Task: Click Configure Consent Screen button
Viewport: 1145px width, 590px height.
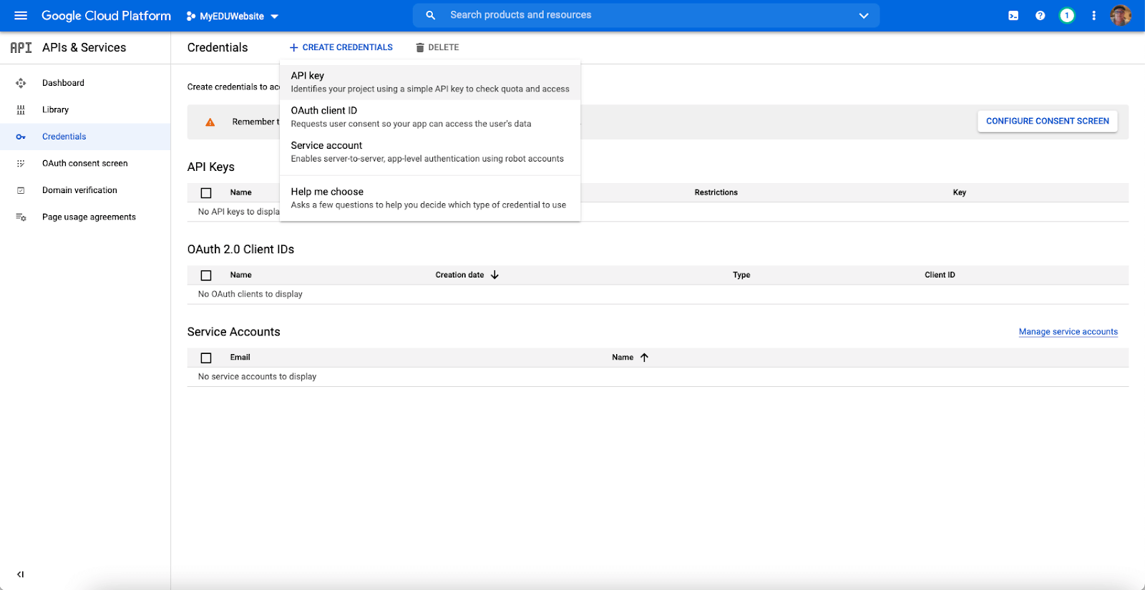Action: point(1048,122)
